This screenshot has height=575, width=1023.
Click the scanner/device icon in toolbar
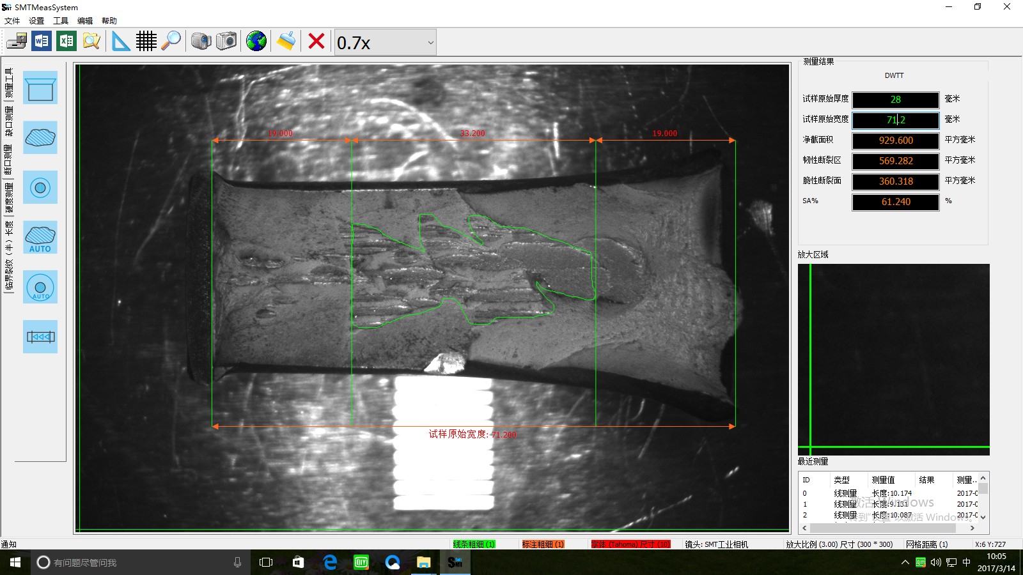17,42
